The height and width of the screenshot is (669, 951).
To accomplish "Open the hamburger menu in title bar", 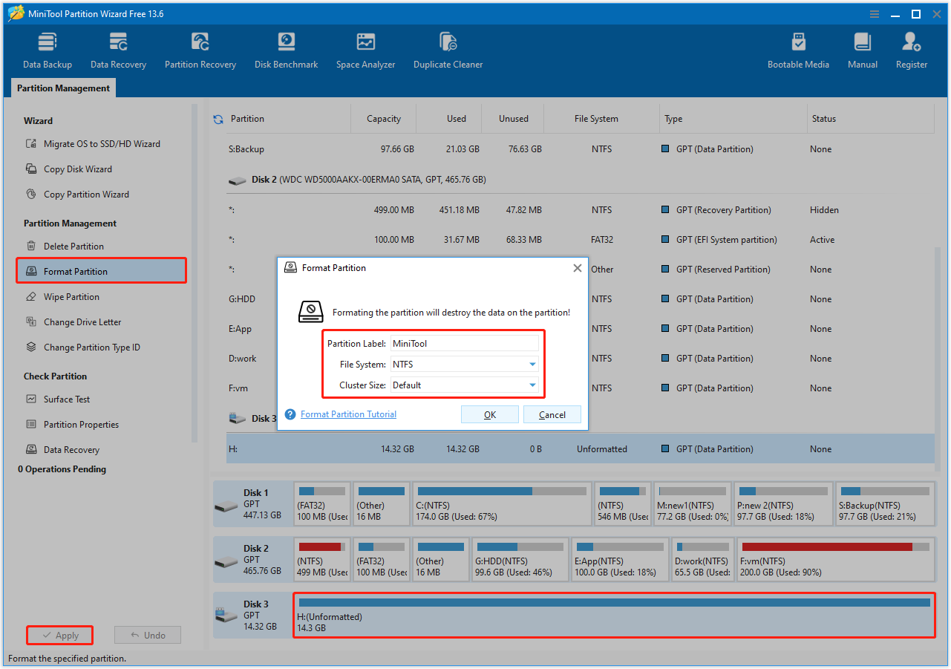I will point(875,14).
